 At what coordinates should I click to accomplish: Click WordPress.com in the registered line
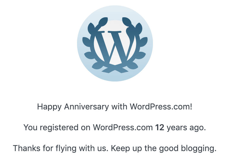tap(123, 128)
